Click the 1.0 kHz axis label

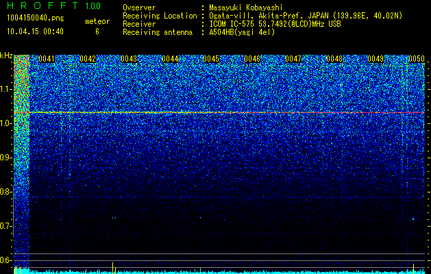[x=5, y=123]
